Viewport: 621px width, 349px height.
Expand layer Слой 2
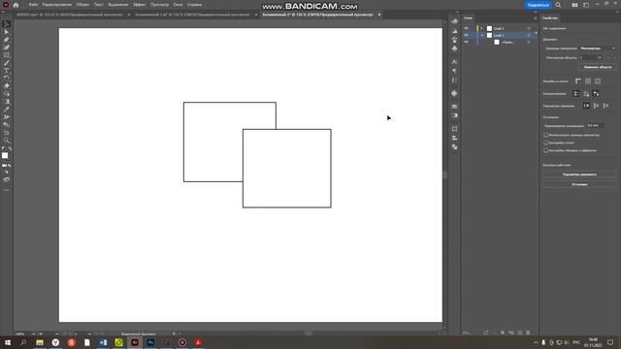(481, 28)
